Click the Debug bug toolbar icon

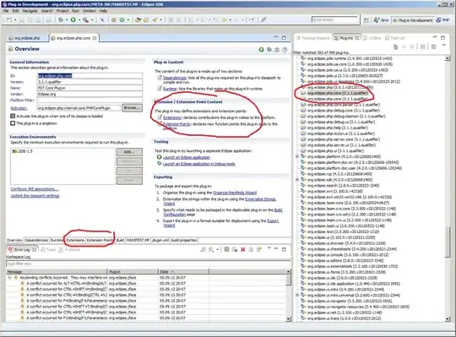pyautogui.click(x=61, y=19)
